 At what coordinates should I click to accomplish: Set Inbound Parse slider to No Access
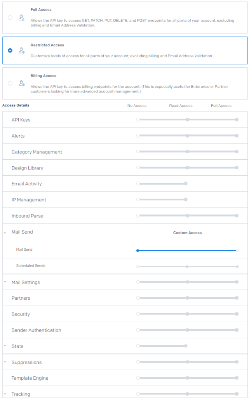(138, 215)
